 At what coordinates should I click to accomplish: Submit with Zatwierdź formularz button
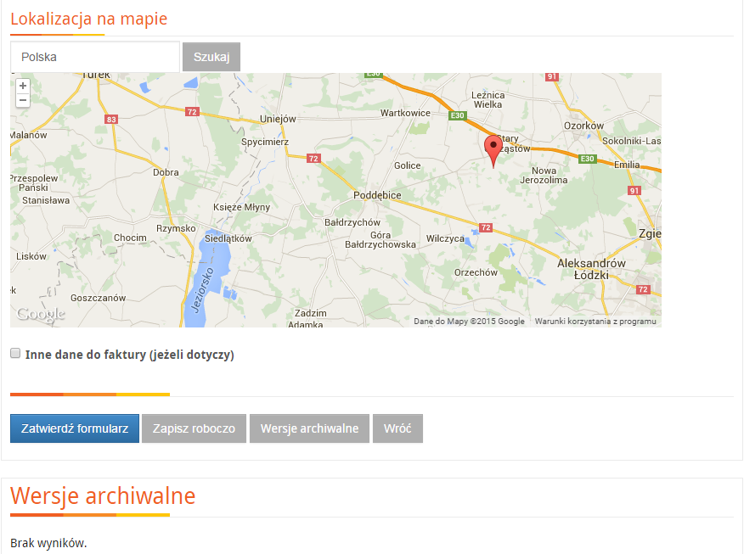[x=75, y=428]
